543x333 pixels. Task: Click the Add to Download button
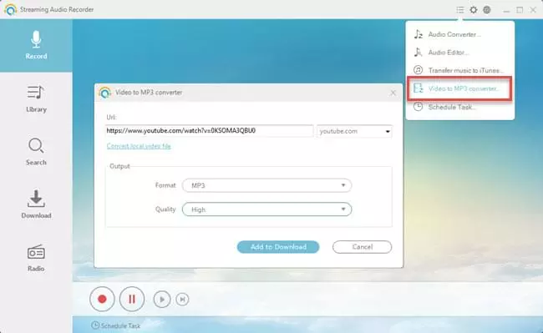tap(278, 247)
